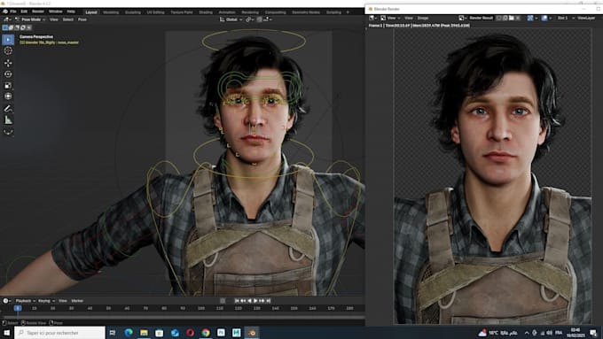Open the Help menu
Viewport: 603px width, 339px height.
coord(71,12)
